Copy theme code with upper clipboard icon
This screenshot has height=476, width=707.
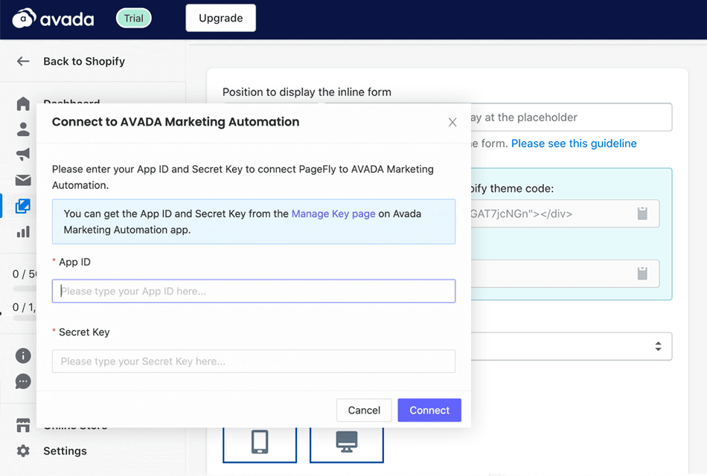click(642, 214)
